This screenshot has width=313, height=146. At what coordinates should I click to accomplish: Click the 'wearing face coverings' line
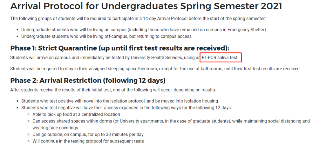point(55,128)
